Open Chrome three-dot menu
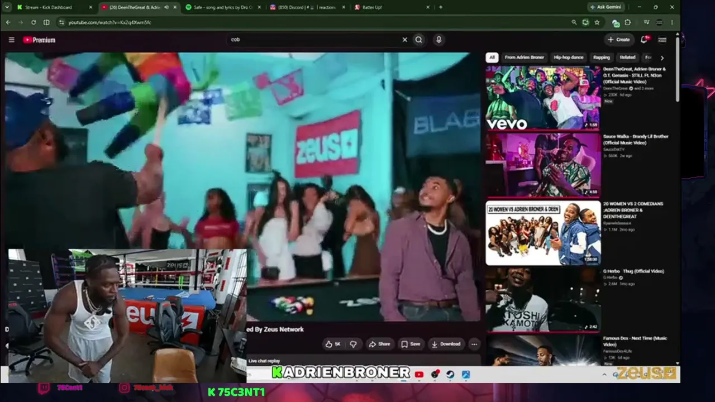 pyautogui.click(x=672, y=22)
